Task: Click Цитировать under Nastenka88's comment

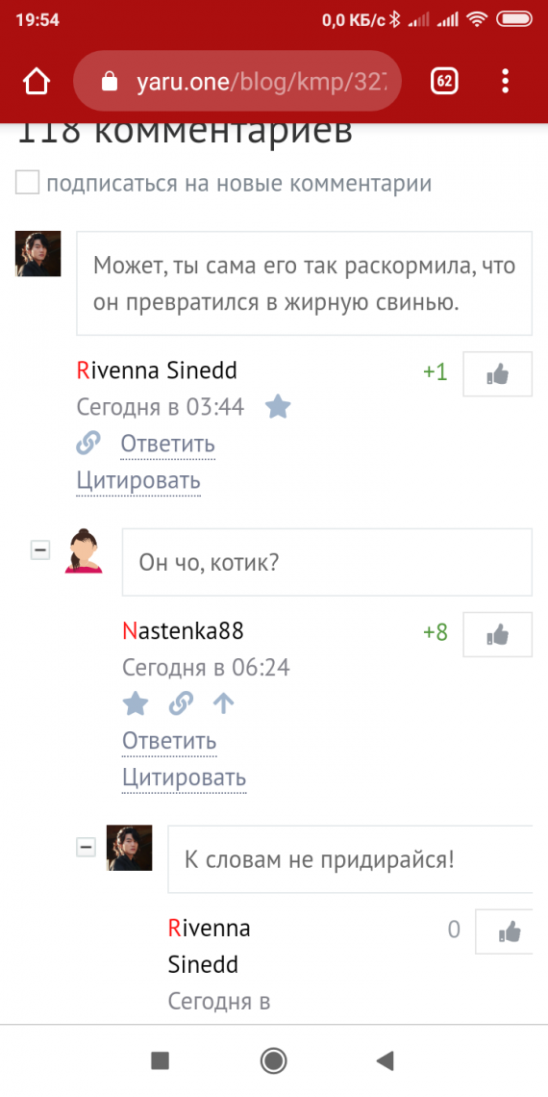Action: point(185,777)
